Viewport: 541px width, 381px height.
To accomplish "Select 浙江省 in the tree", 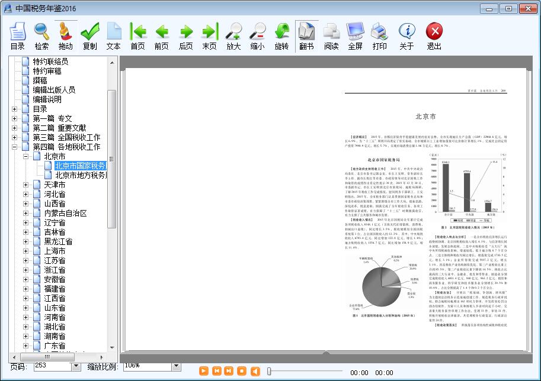I will (55, 270).
